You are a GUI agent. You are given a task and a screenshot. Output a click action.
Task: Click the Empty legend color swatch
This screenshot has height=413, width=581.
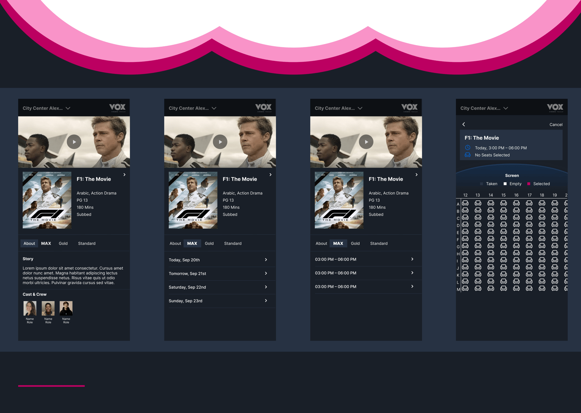[505, 184]
